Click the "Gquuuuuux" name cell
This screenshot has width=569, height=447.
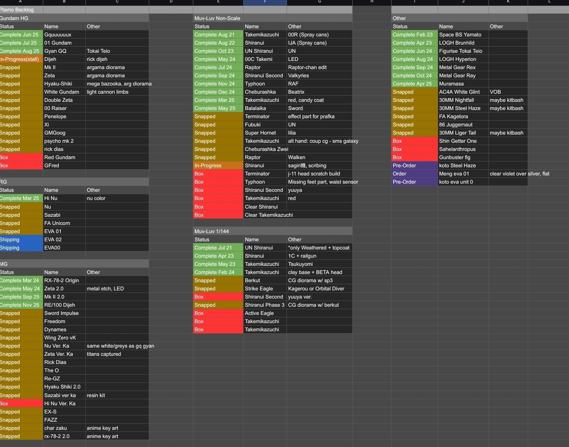point(64,35)
